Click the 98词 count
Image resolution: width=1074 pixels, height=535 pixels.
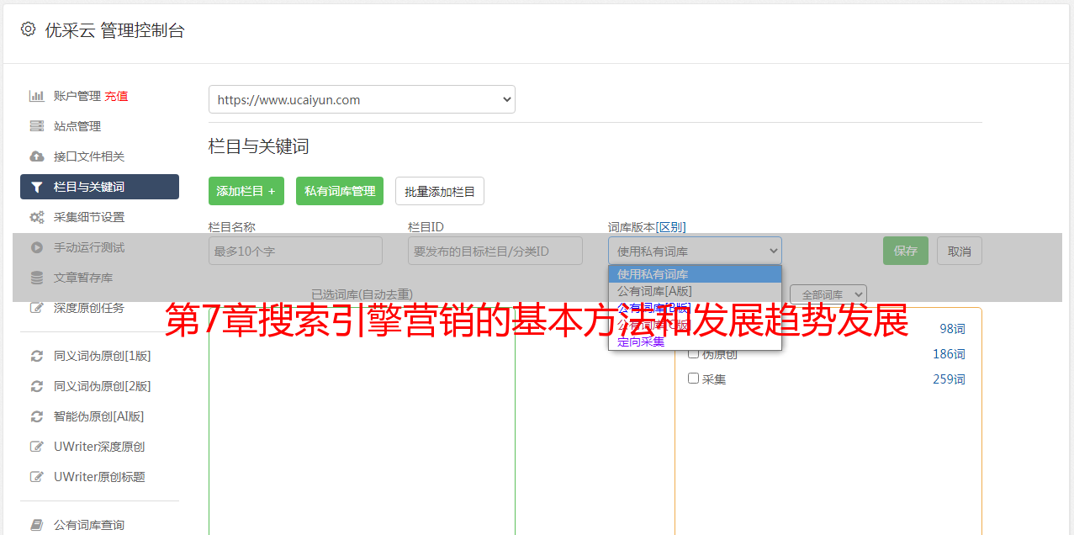(x=952, y=329)
